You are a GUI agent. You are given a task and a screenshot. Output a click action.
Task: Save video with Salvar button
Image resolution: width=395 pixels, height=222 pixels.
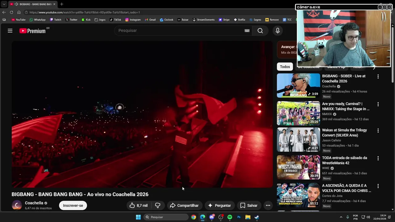coord(249,205)
